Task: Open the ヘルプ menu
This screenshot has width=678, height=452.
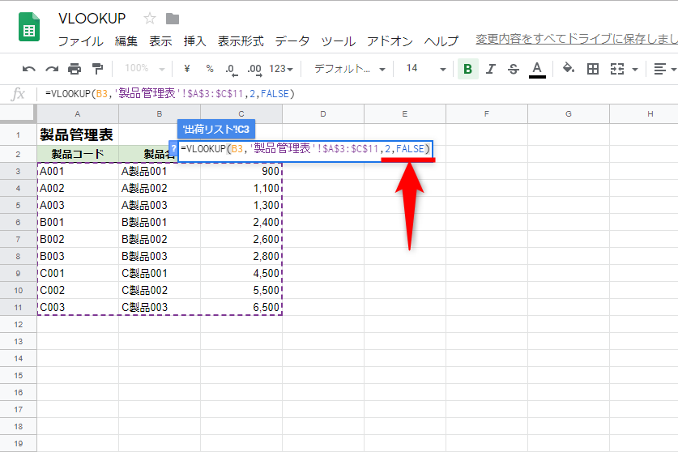Action: point(441,41)
